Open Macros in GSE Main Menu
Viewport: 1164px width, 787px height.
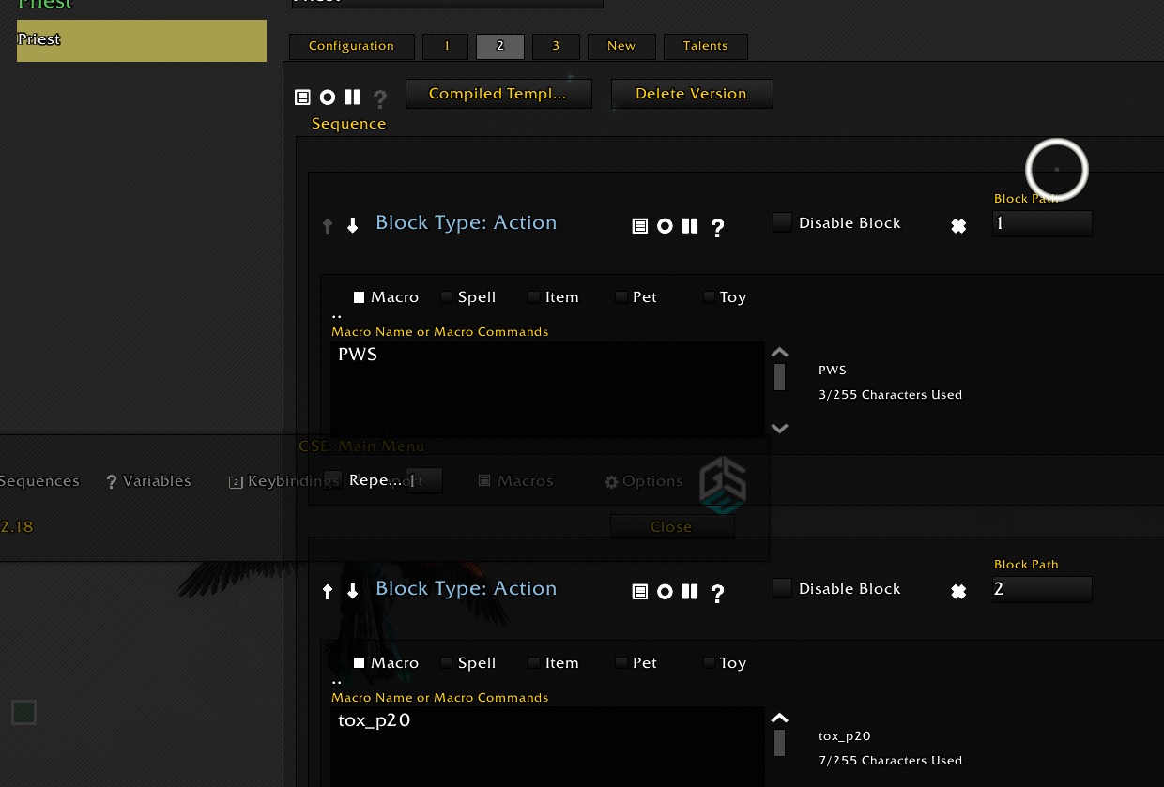(515, 481)
